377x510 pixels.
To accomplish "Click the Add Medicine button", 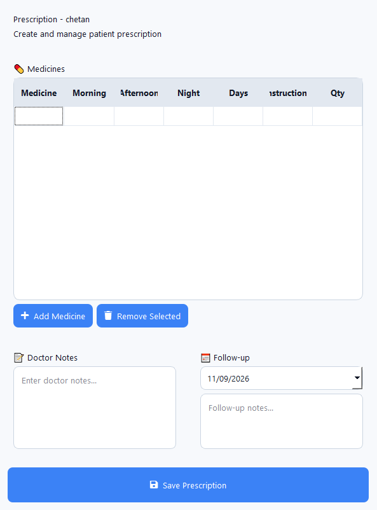I will [x=53, y=316].
